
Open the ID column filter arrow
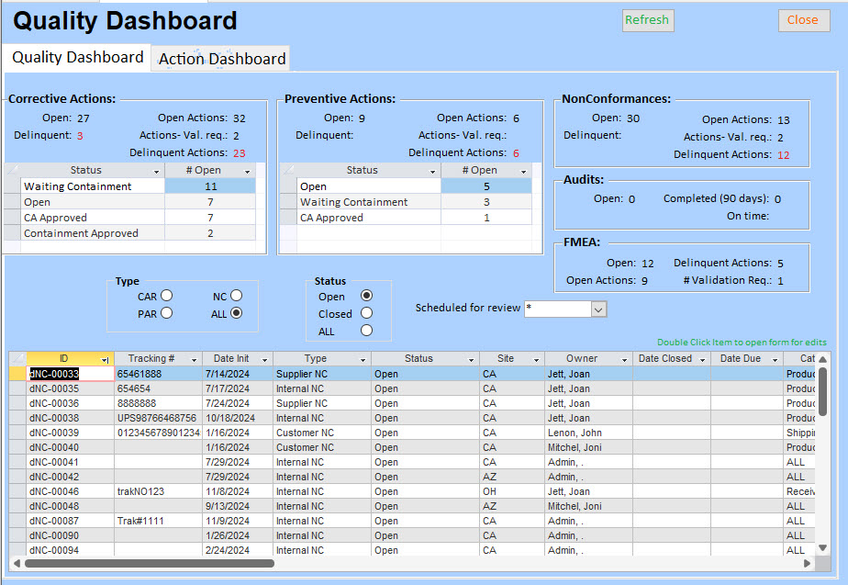(105, 359)
